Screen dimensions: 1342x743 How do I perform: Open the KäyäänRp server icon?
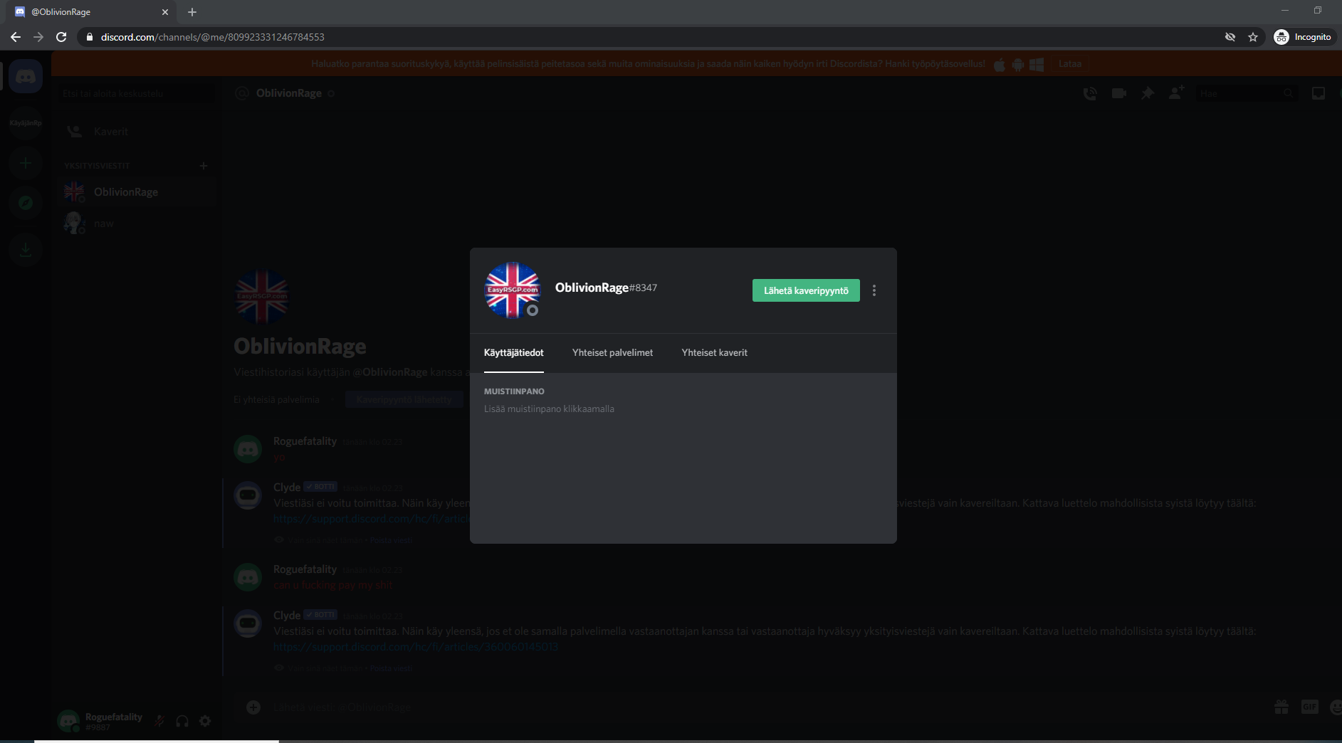pos(26,122)
